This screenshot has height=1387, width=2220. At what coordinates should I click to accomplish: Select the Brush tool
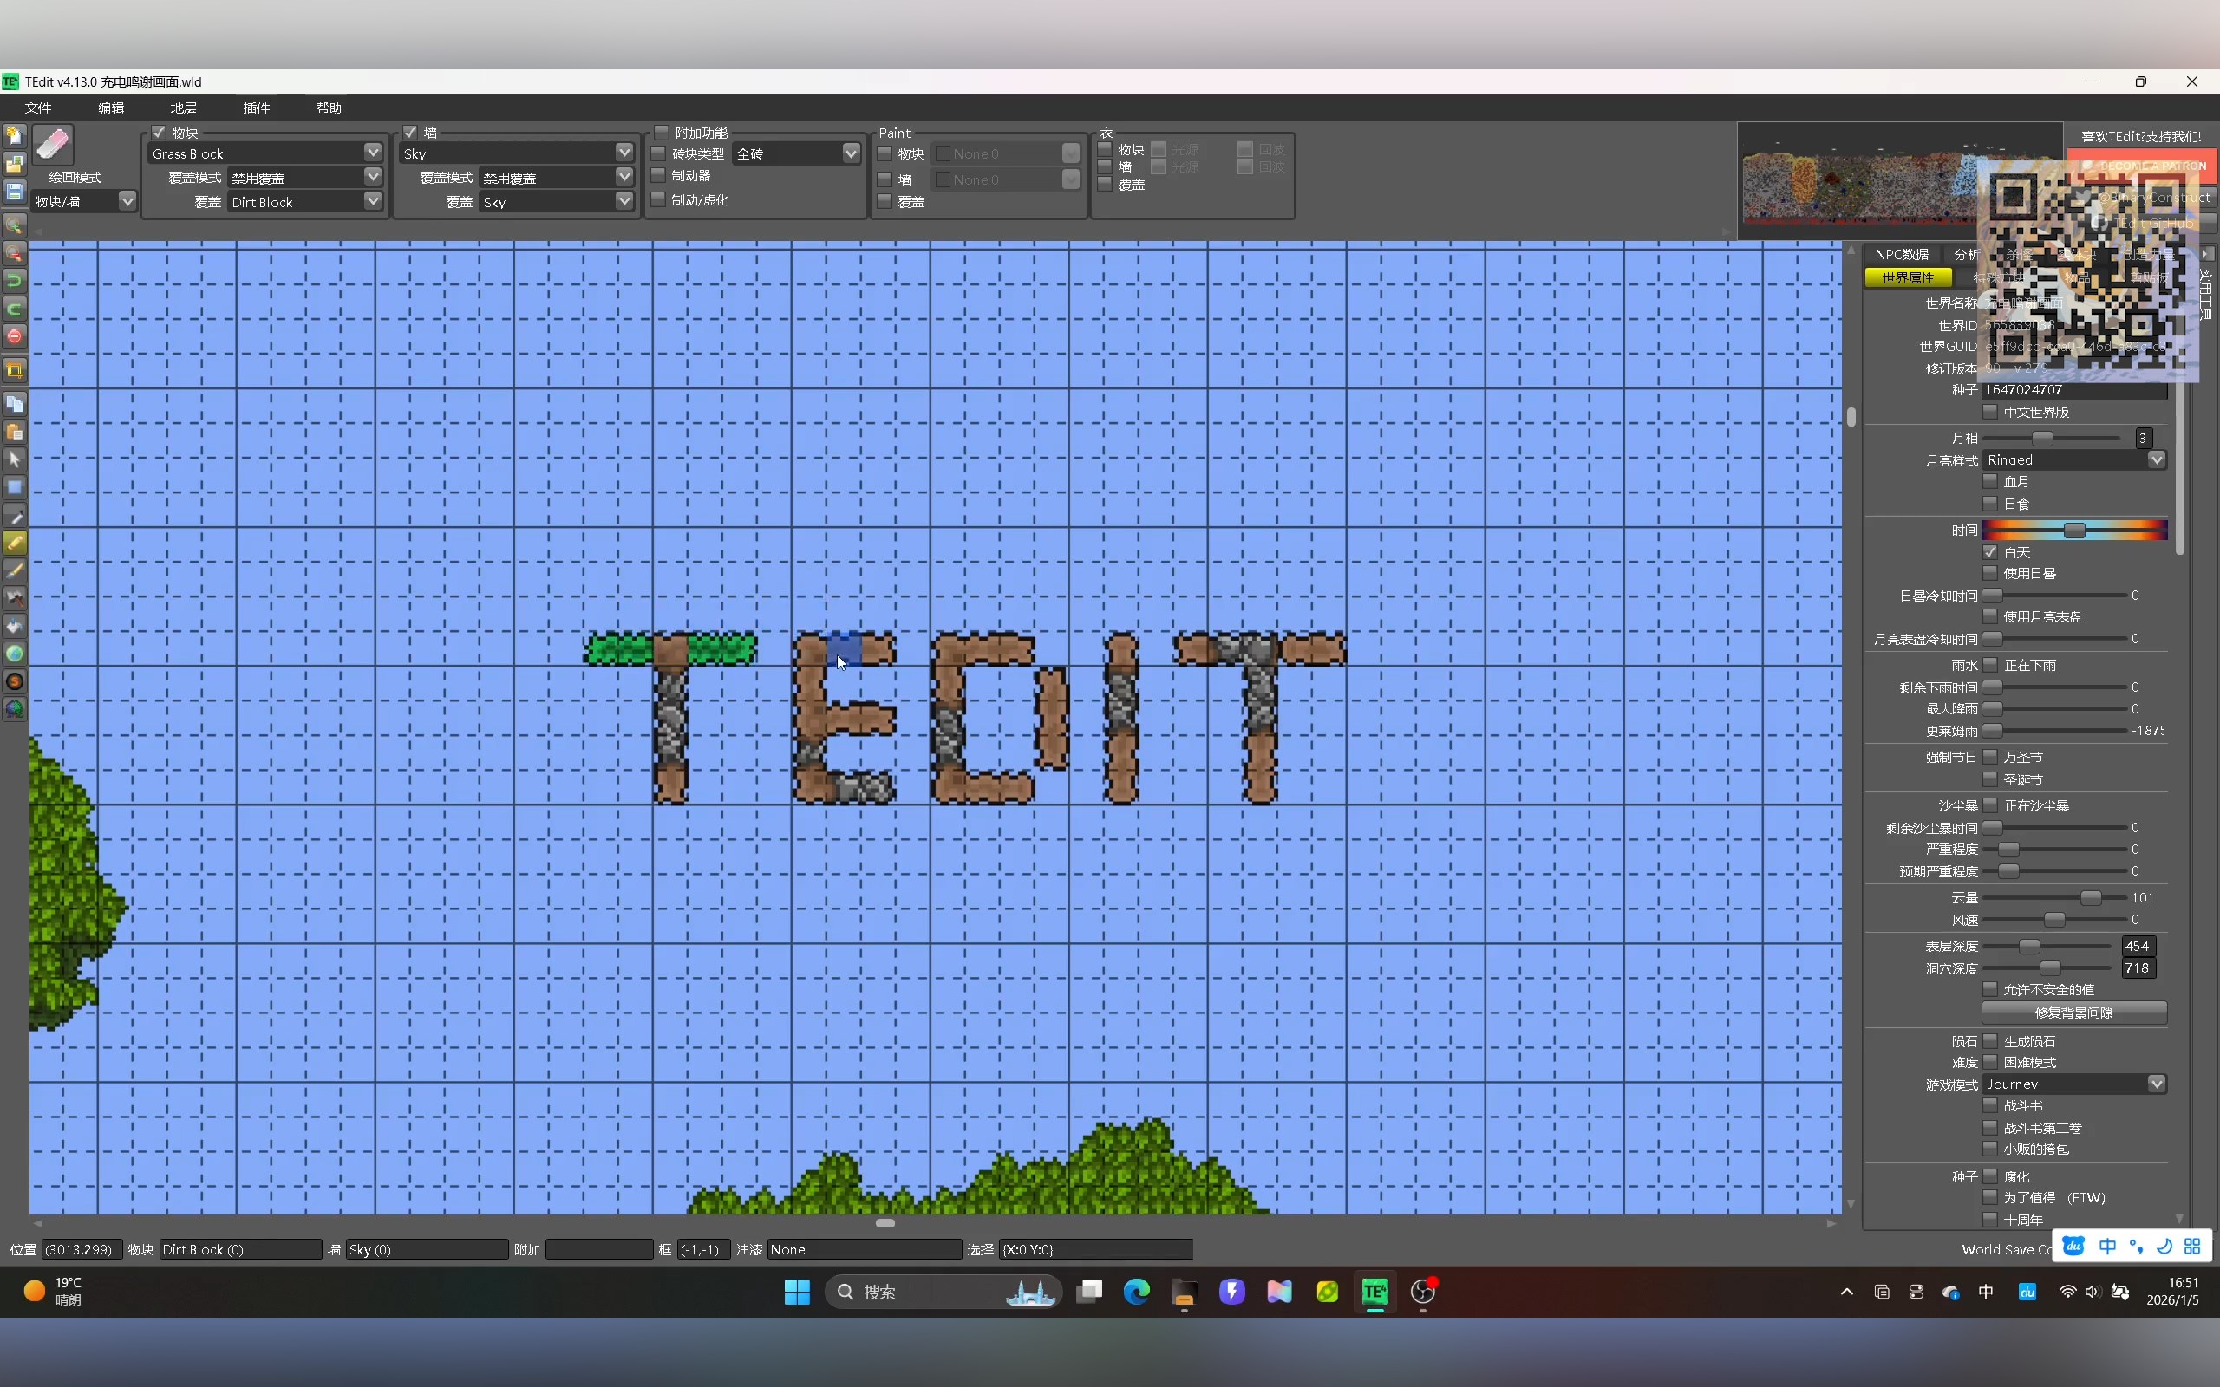coord(15,570)
